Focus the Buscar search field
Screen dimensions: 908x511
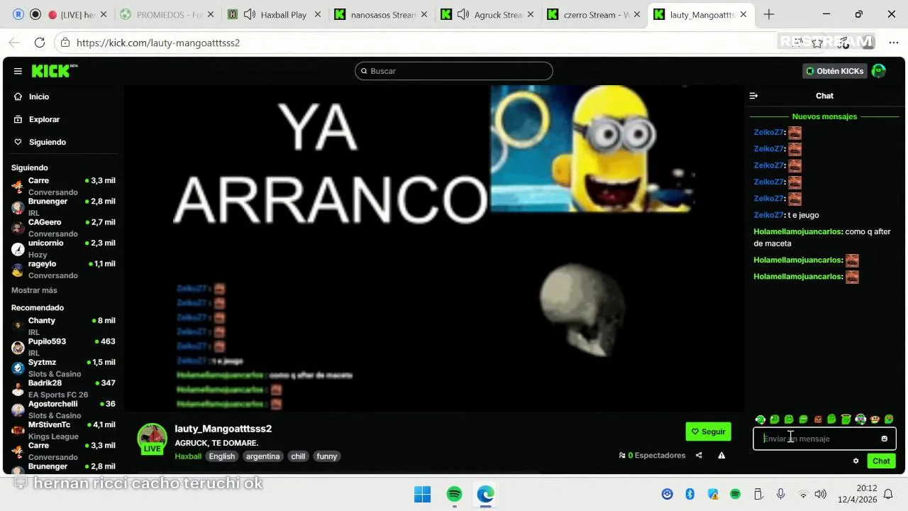click(454, 71)
